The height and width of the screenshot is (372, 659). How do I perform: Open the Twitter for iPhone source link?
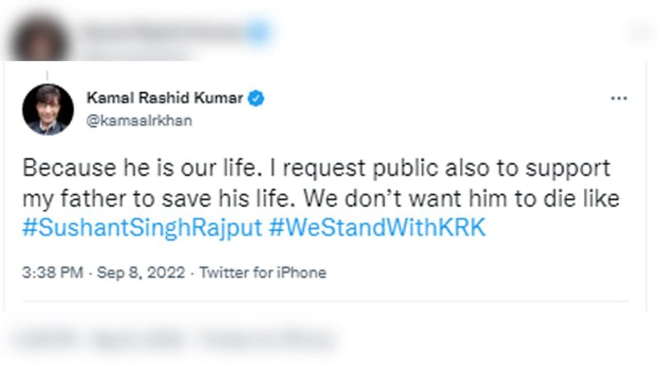click(263, 273)
